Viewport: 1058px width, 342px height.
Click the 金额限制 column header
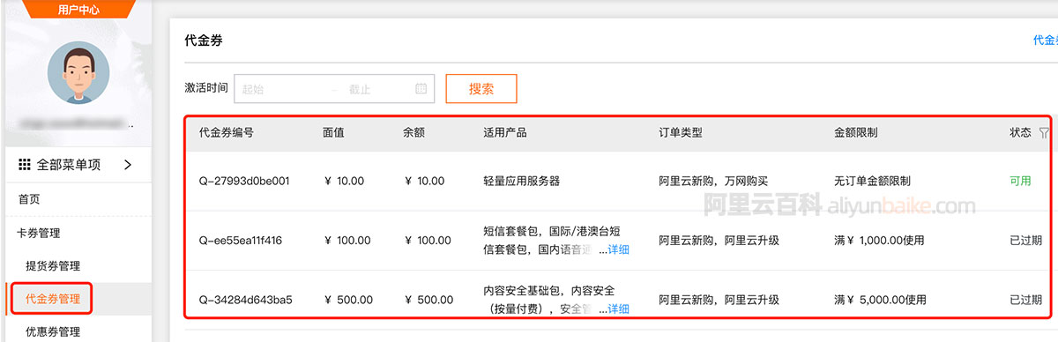tap(856, 133)
